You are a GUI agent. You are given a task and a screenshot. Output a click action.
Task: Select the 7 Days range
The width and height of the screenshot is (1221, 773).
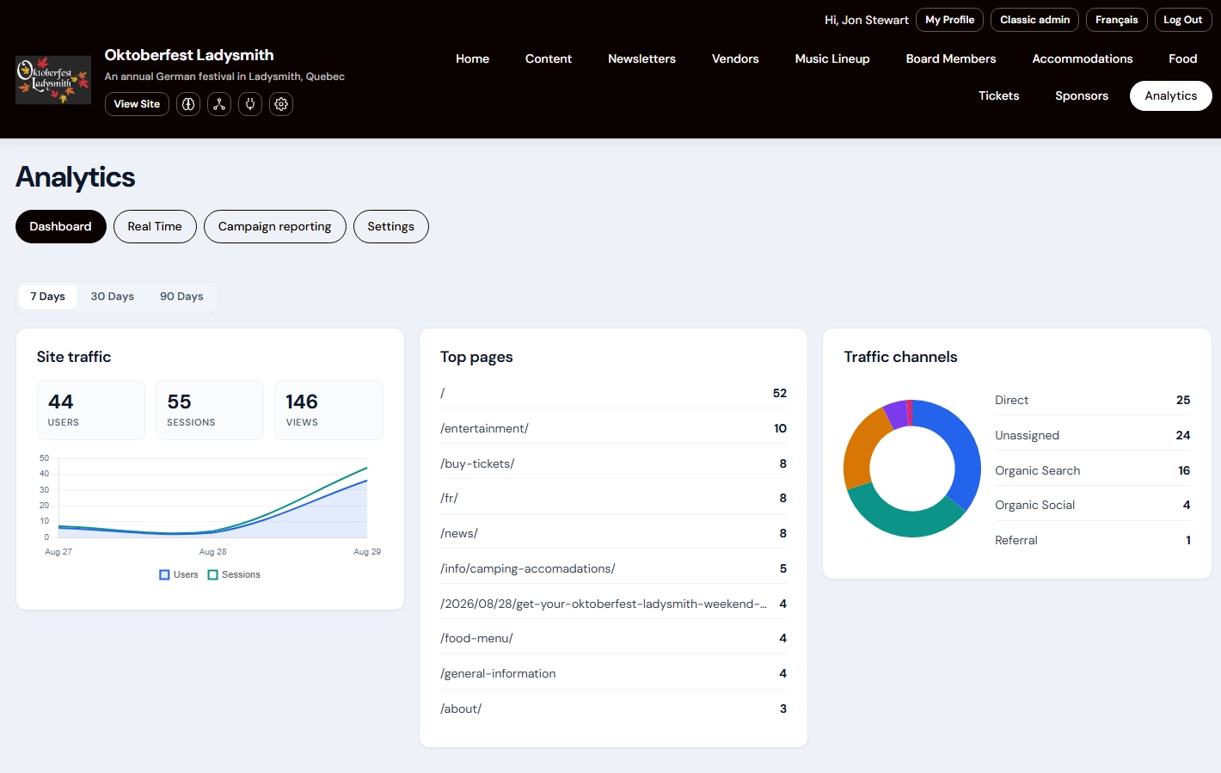click(x=48, y=297)
